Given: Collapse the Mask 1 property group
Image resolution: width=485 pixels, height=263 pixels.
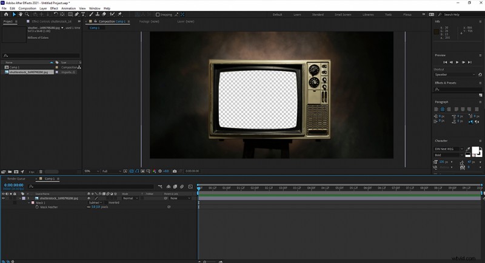Looking at the screenshot, I should pyautogui.click(x=29, y=203).
